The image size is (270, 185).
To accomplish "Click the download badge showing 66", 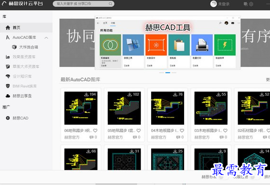I will coord(91,151).
